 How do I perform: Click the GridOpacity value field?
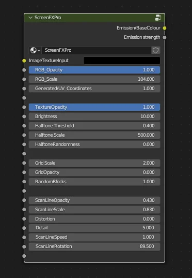(94, 172)
